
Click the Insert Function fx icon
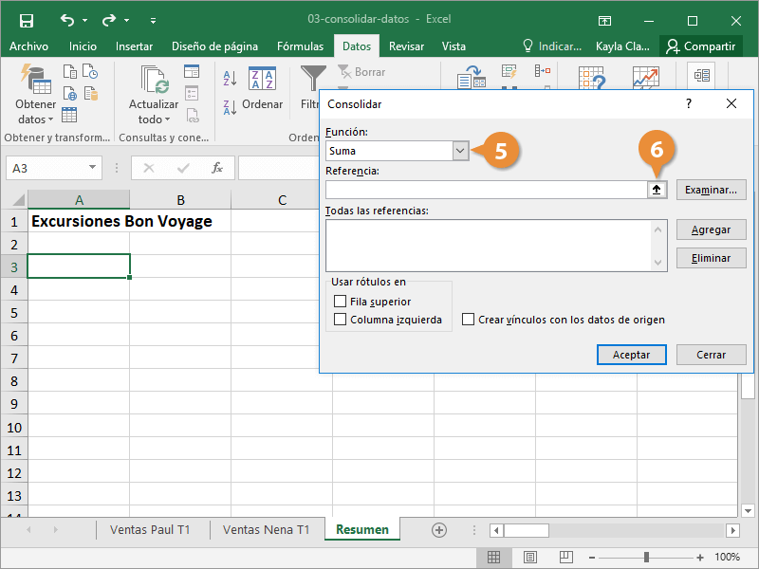pyautogui.click(x=217, y=168)
